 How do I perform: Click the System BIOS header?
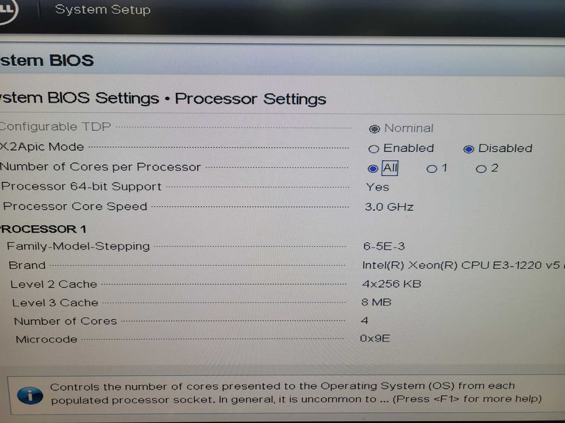point(47,60)
